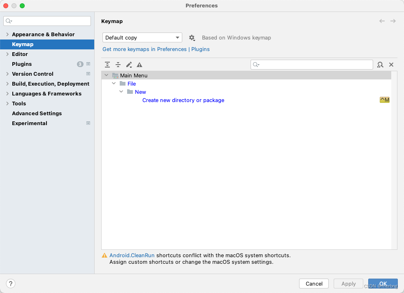Collapse the File tree node
The height and width of the screenshot is (293, 404).
114,84
